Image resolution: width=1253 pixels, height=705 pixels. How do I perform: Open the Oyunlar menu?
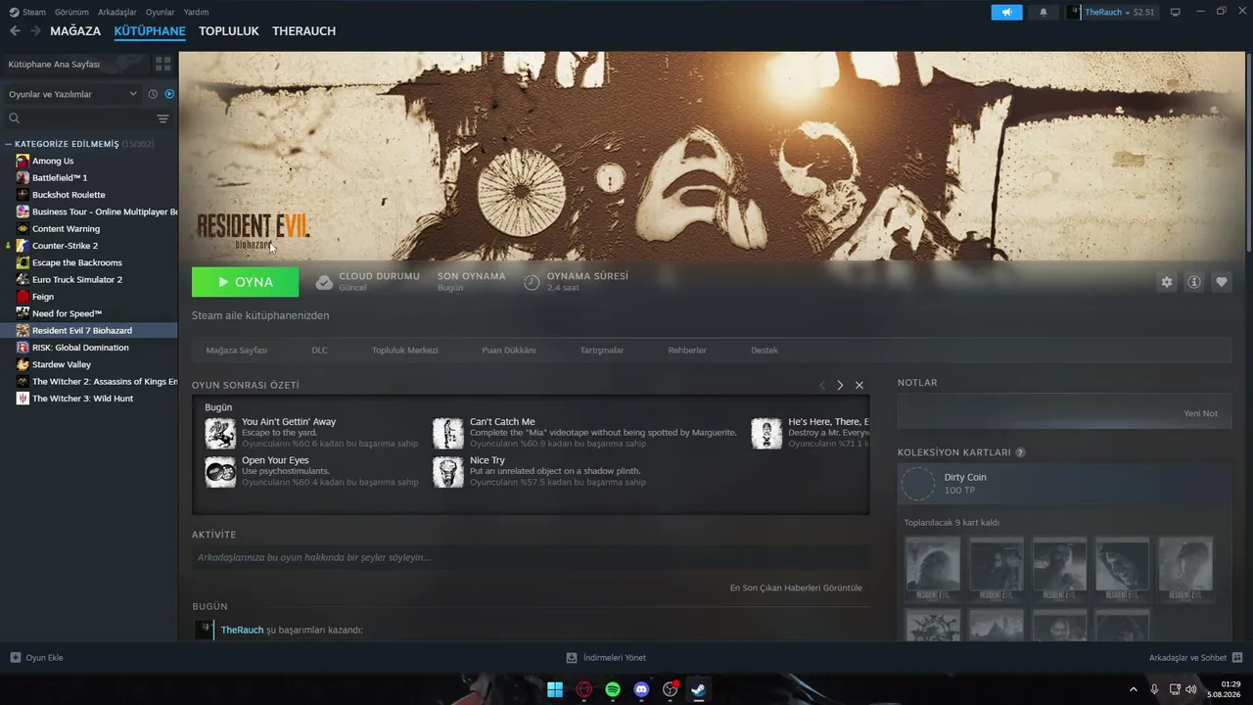tap(161, 12)
